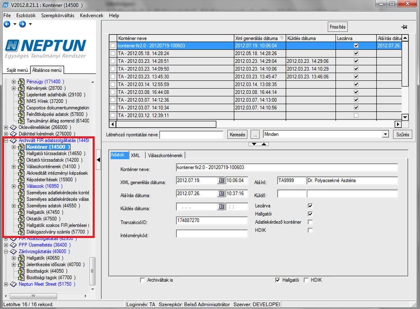This screenshot has height=309, width=420.
Task: Click the Neptun Meet Street book icon
Action: [x=14, y=284]
